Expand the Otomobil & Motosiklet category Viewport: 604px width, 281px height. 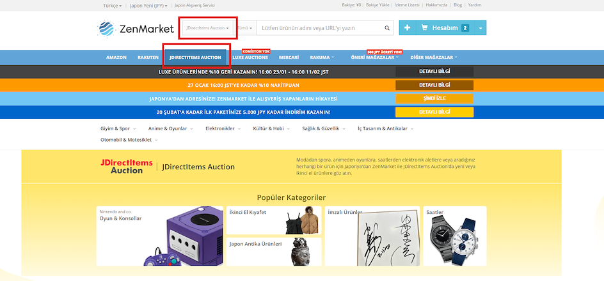point(129,140)
